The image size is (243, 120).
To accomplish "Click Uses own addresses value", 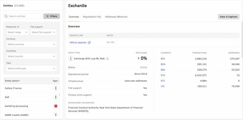I will click(x=135, y=81).
